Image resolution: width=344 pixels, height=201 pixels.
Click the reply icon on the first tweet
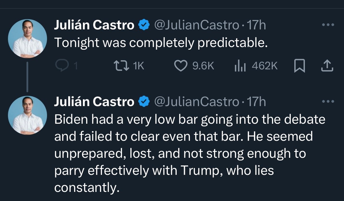coord(61,67)
